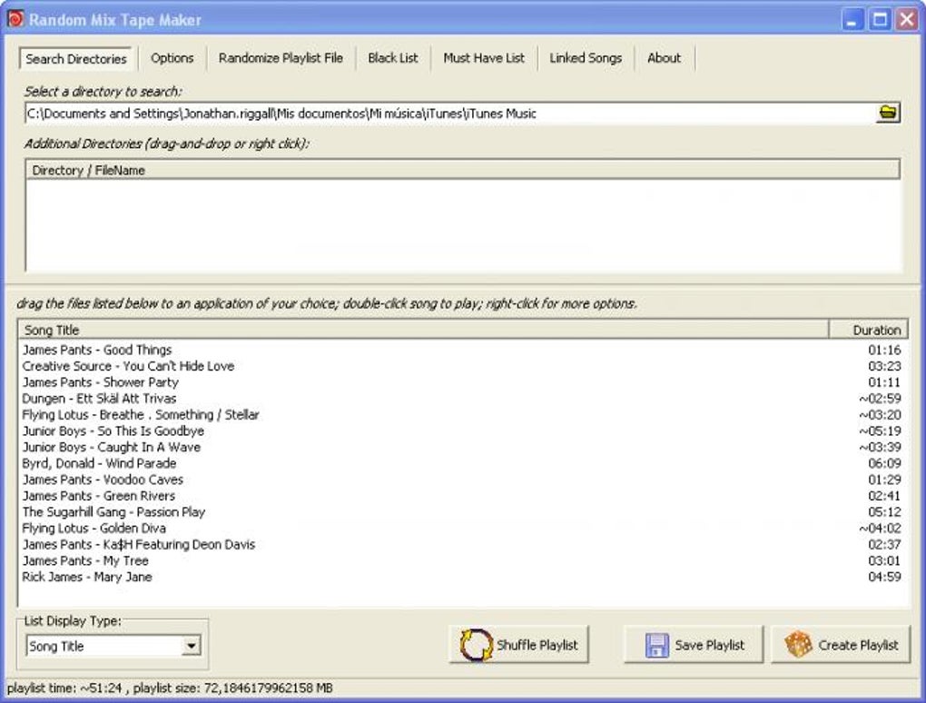Close the Random Mix Tape Maker window
Screen dimensions: 926x703
coord(907,19)
